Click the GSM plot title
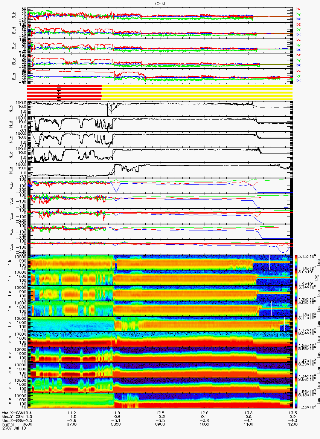The width and height of the screenshot is (320, 439). point(160,3)
